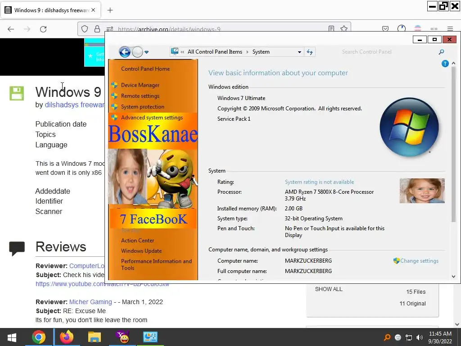Open Chrome from the taskbar
This screenshot has height=346, width=461.
(x=39, y=337)
